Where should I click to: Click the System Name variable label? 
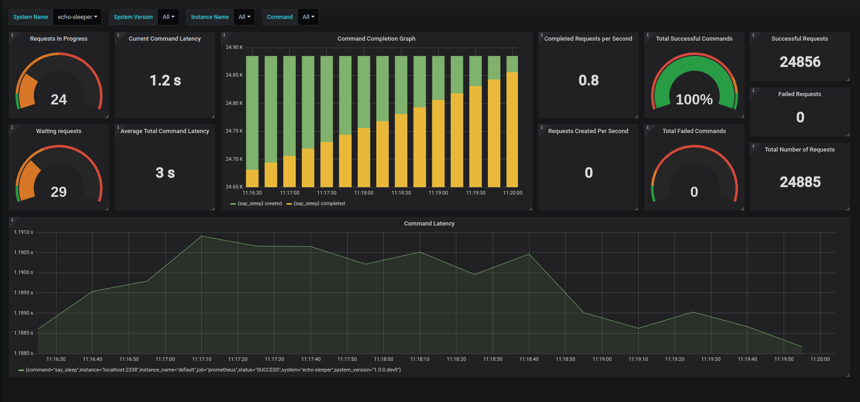point(31,17)
